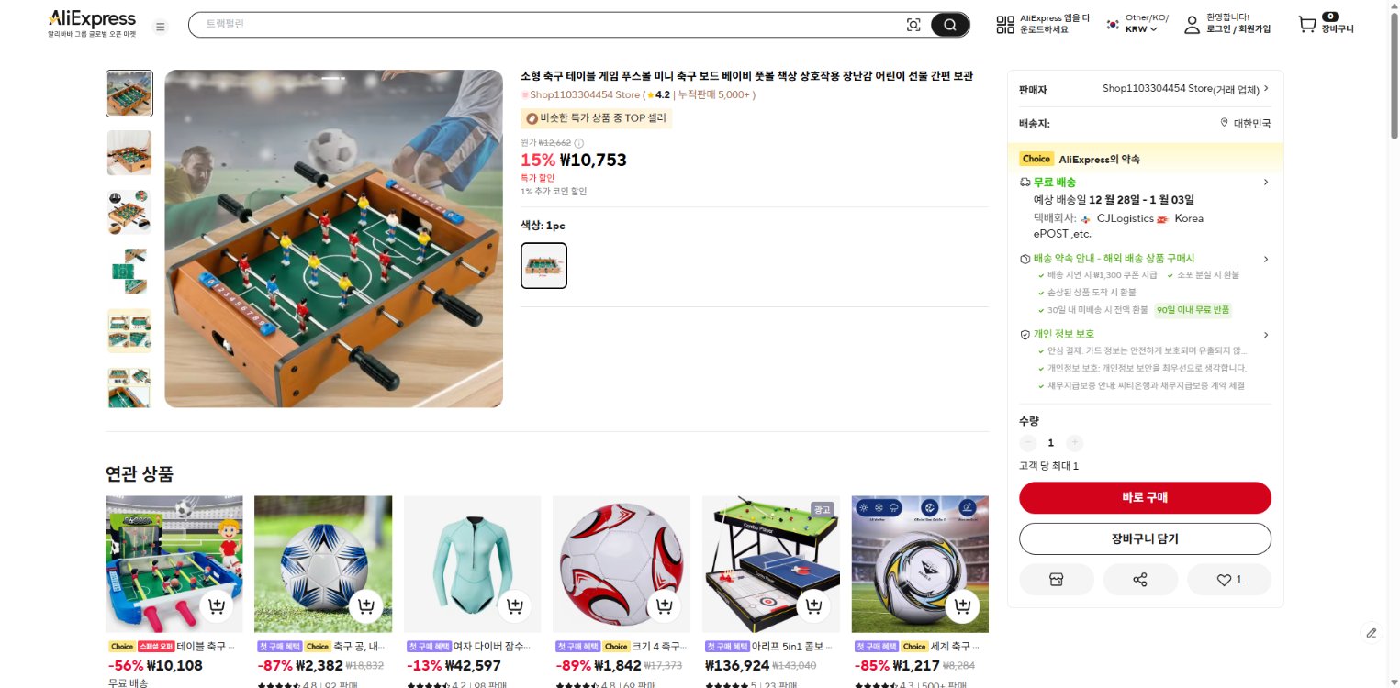
Task: Visit the seller's store via storefront icon
Action: coord(1056,580)
